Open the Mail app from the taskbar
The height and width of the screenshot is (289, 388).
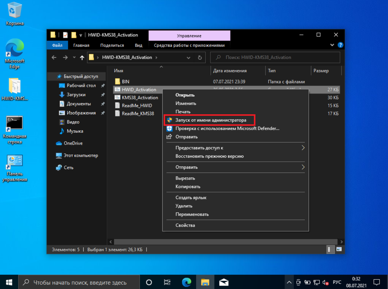pyautogui.click(x=224, y=282)
